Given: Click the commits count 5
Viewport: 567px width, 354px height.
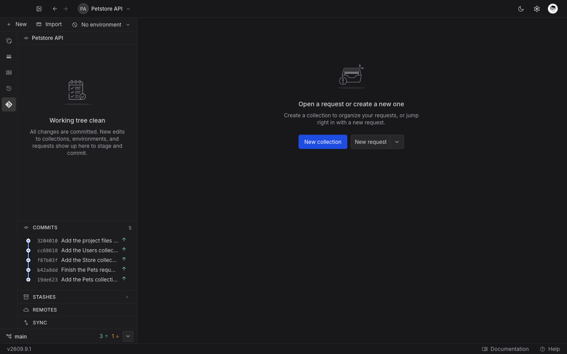Looking at the screenshot, I should tap(130, 228).
